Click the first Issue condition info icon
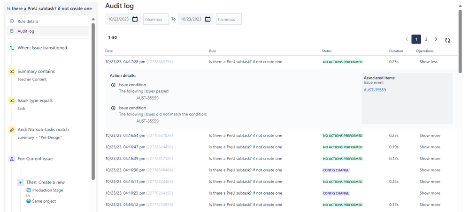Screen dimensions: 469x212 (113, 85)
